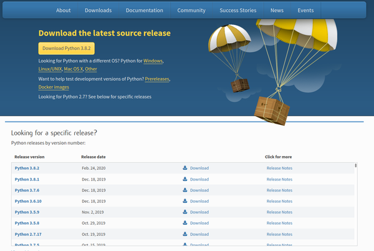Open the Linux/UNIX downloads link
Screen dimensions: 374x251
50,69
